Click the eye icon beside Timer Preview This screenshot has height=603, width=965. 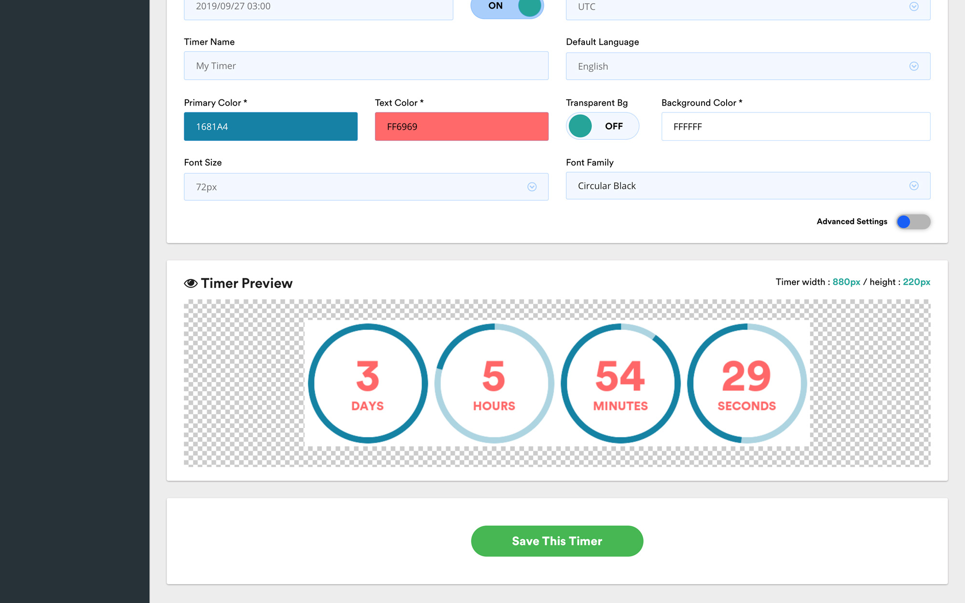pos(191,283)
